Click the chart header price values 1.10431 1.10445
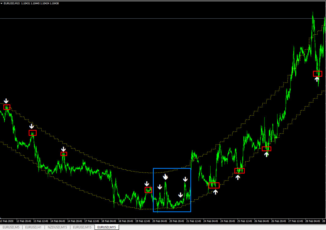Image resolution: width=326 pixels, height=230 pixels. click(x=30, y=4)
